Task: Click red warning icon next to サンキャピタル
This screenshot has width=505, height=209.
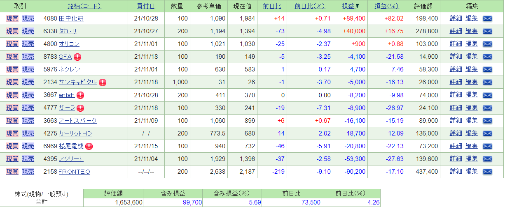Action: click(103, 83)
